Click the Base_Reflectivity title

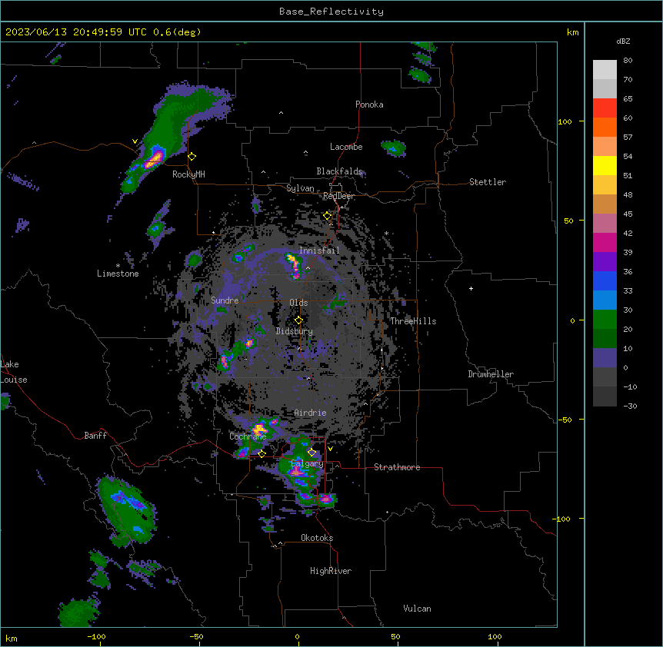pyautogui.click(x=331, y=12)
